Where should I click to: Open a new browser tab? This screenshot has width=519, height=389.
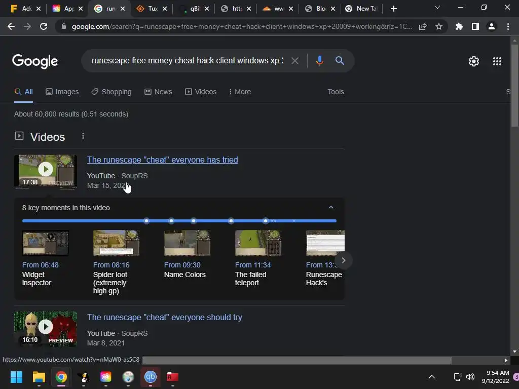[393, 9]
